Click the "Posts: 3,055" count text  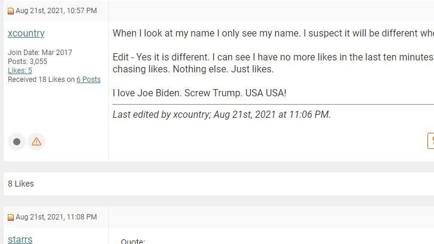click(x=28, y=62)
